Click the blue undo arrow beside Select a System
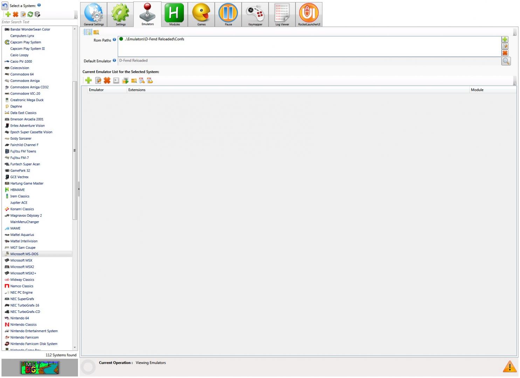 5,6
